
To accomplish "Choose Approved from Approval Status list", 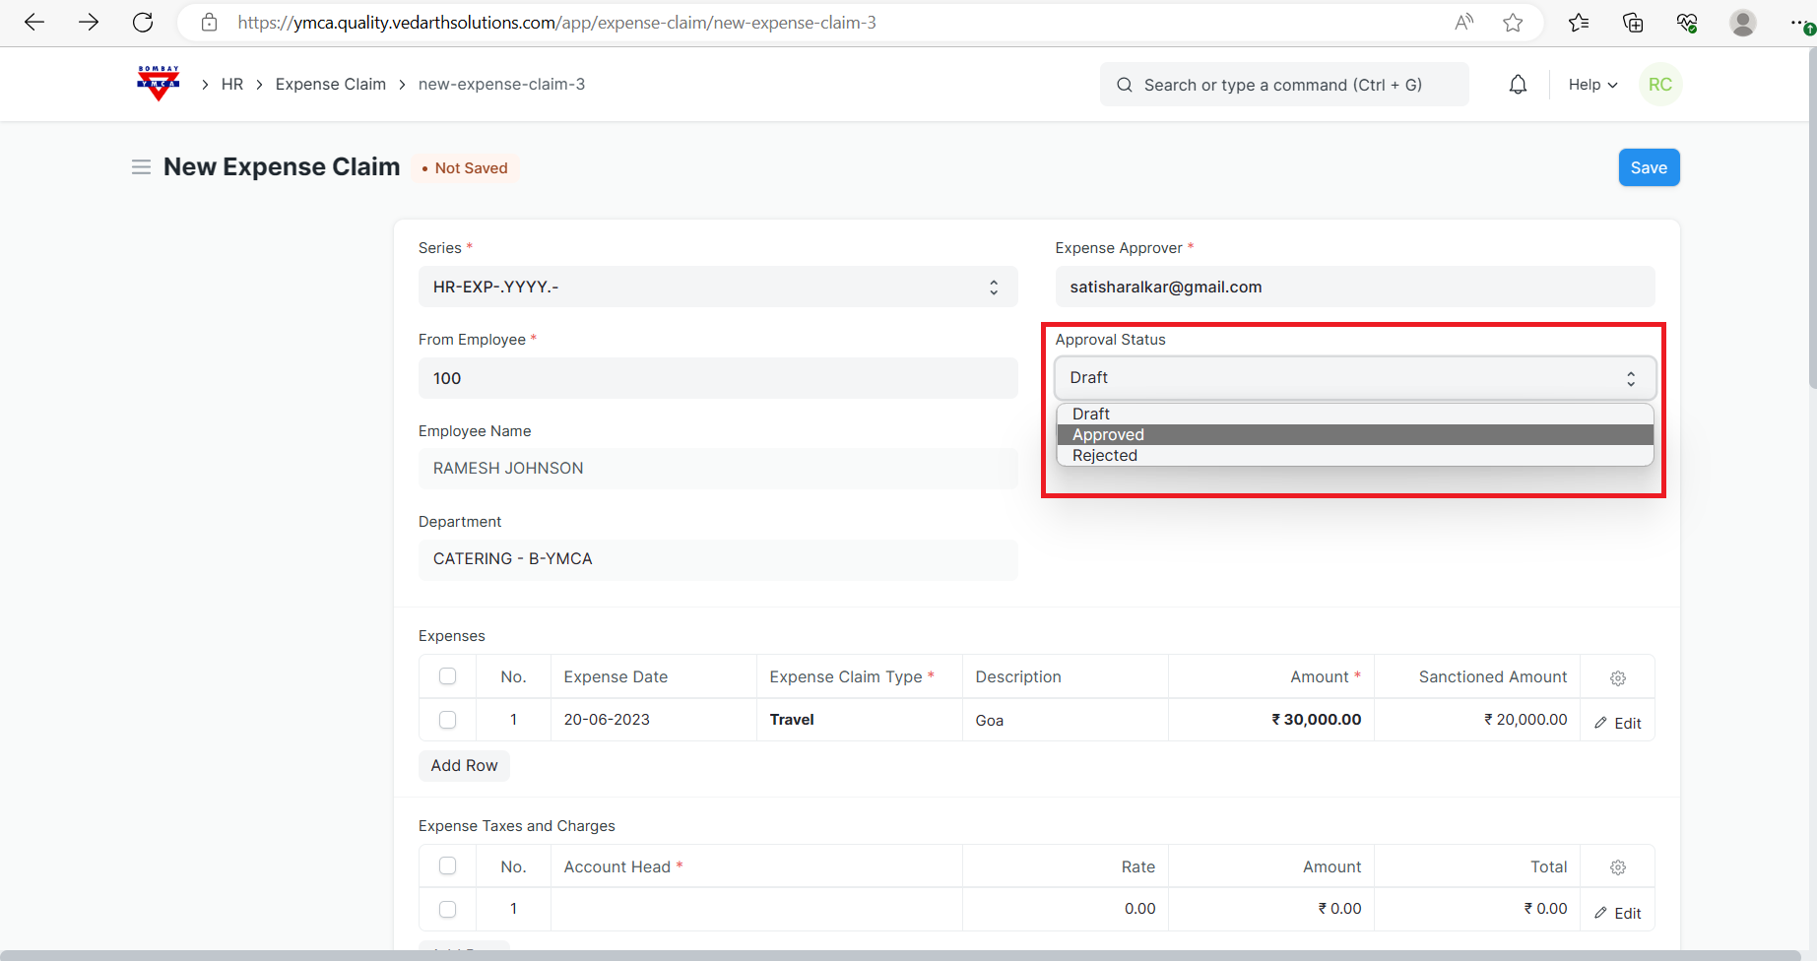I will (1108, 435).
